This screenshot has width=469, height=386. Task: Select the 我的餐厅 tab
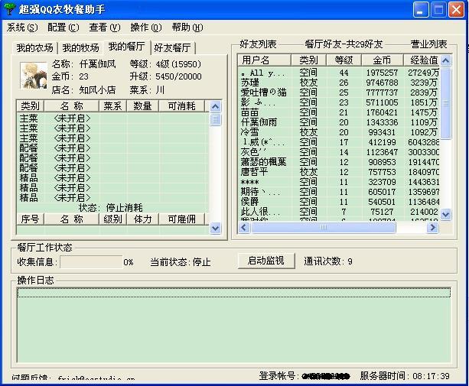(127, 47)
